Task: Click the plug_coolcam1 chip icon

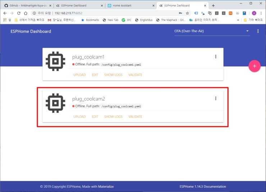Action: 55,61
